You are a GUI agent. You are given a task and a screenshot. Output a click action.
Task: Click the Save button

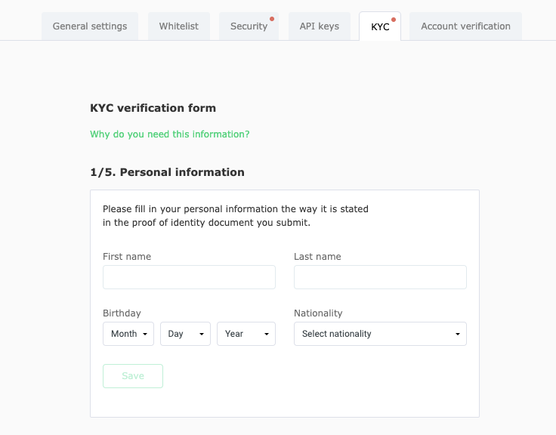click(x=133, y=376)
